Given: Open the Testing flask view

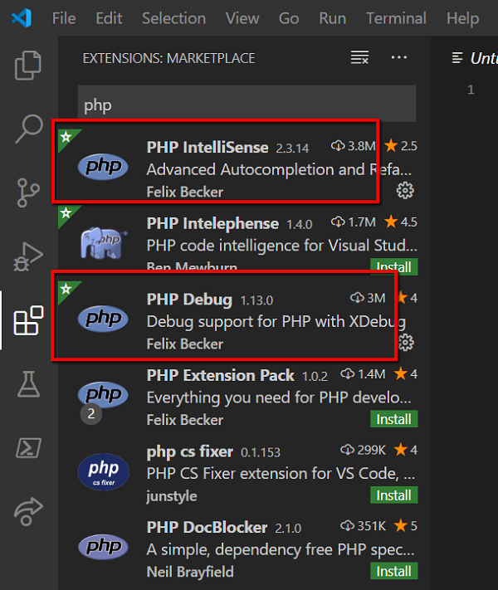Looking at the screenshot, I should pyautogui.click(x=28, y=384).
